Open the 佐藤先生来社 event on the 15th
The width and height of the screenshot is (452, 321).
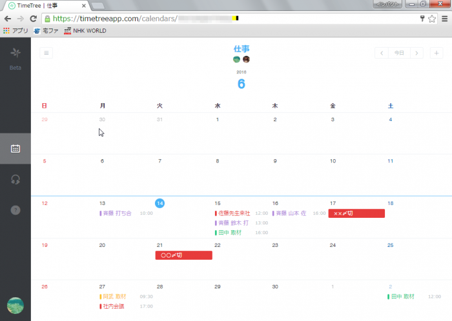(234, 213)
